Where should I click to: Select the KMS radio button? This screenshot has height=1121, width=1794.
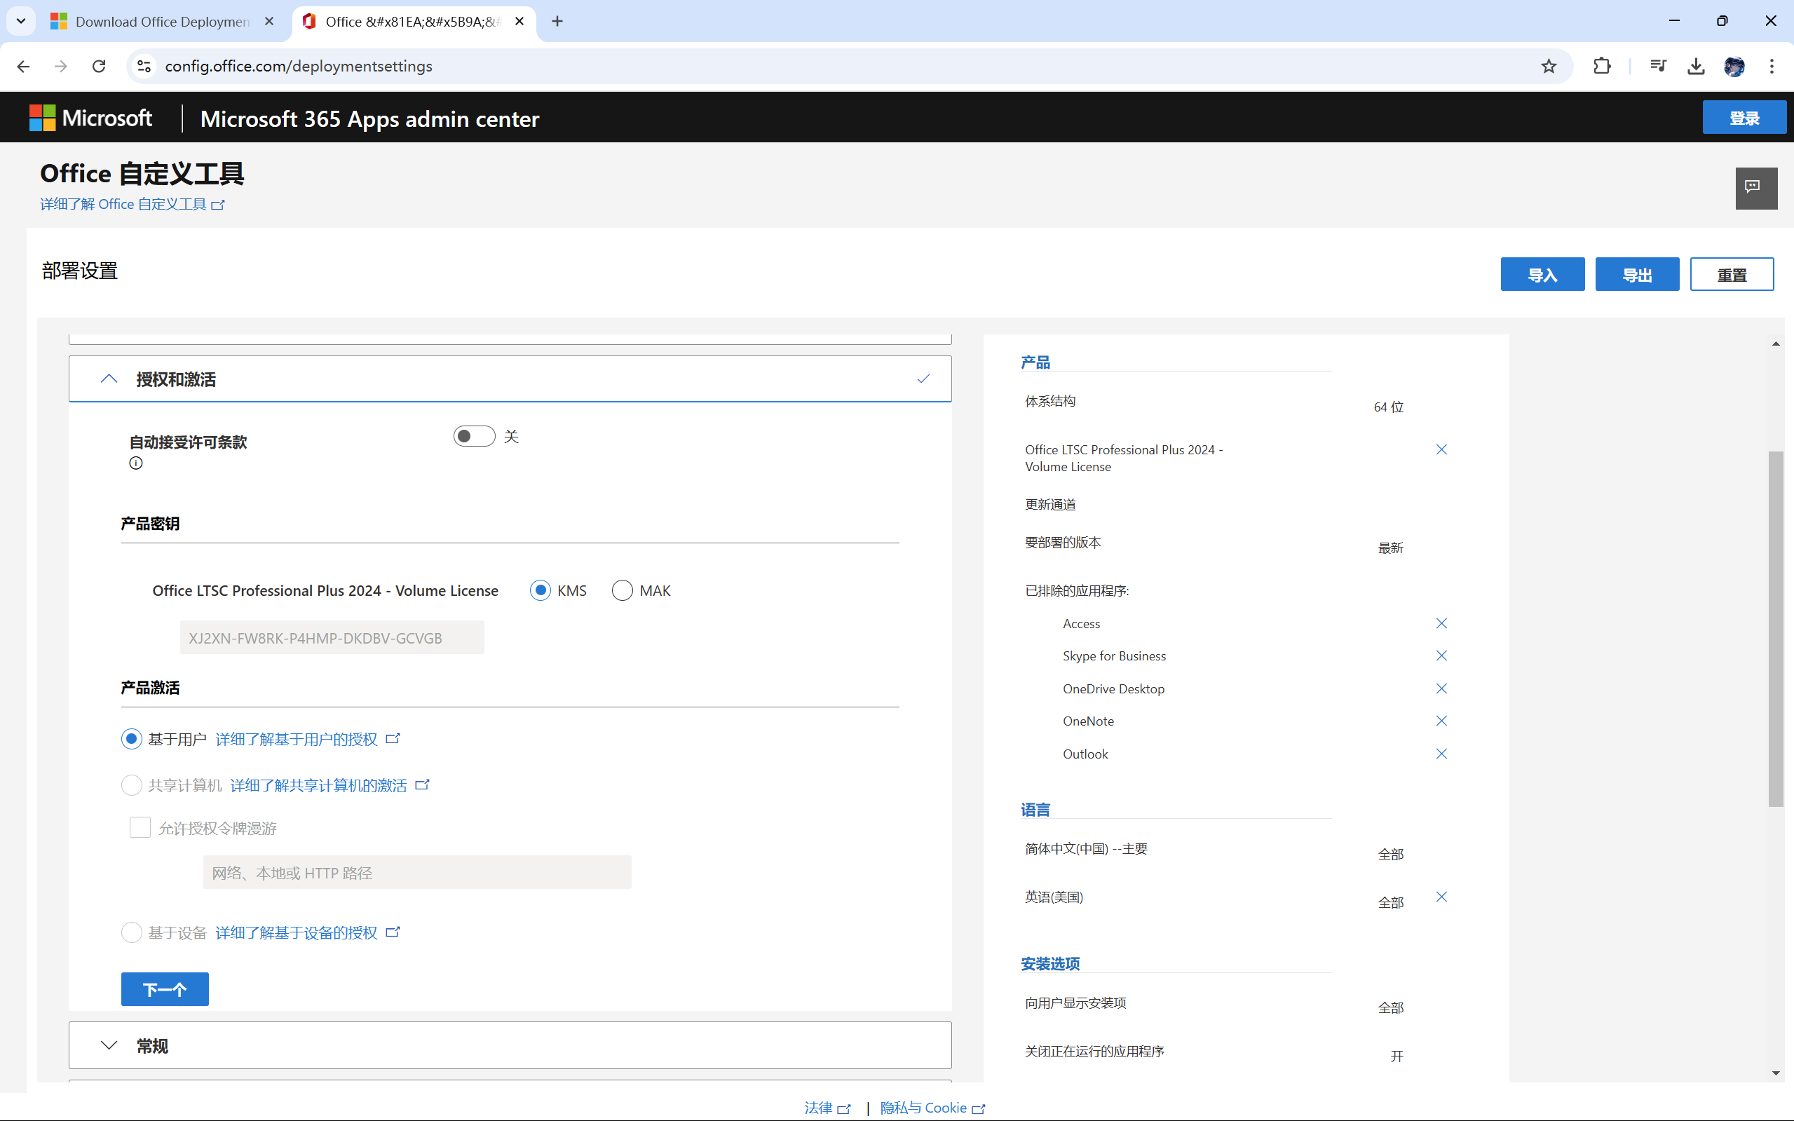point(541,590)
